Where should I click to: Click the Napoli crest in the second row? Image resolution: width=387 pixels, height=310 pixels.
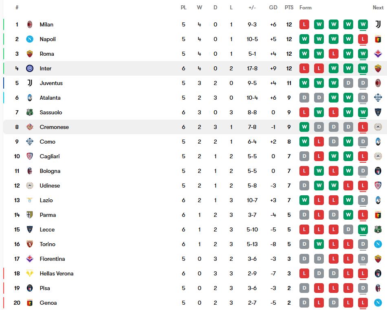[x=30, y=39]
